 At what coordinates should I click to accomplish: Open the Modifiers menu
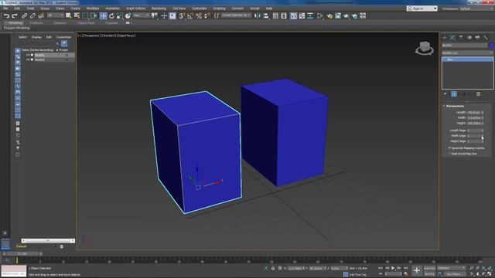point(93,8)
